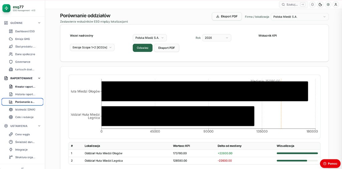Click the Emisje GHG cloud icon

[x=11, y=39]
